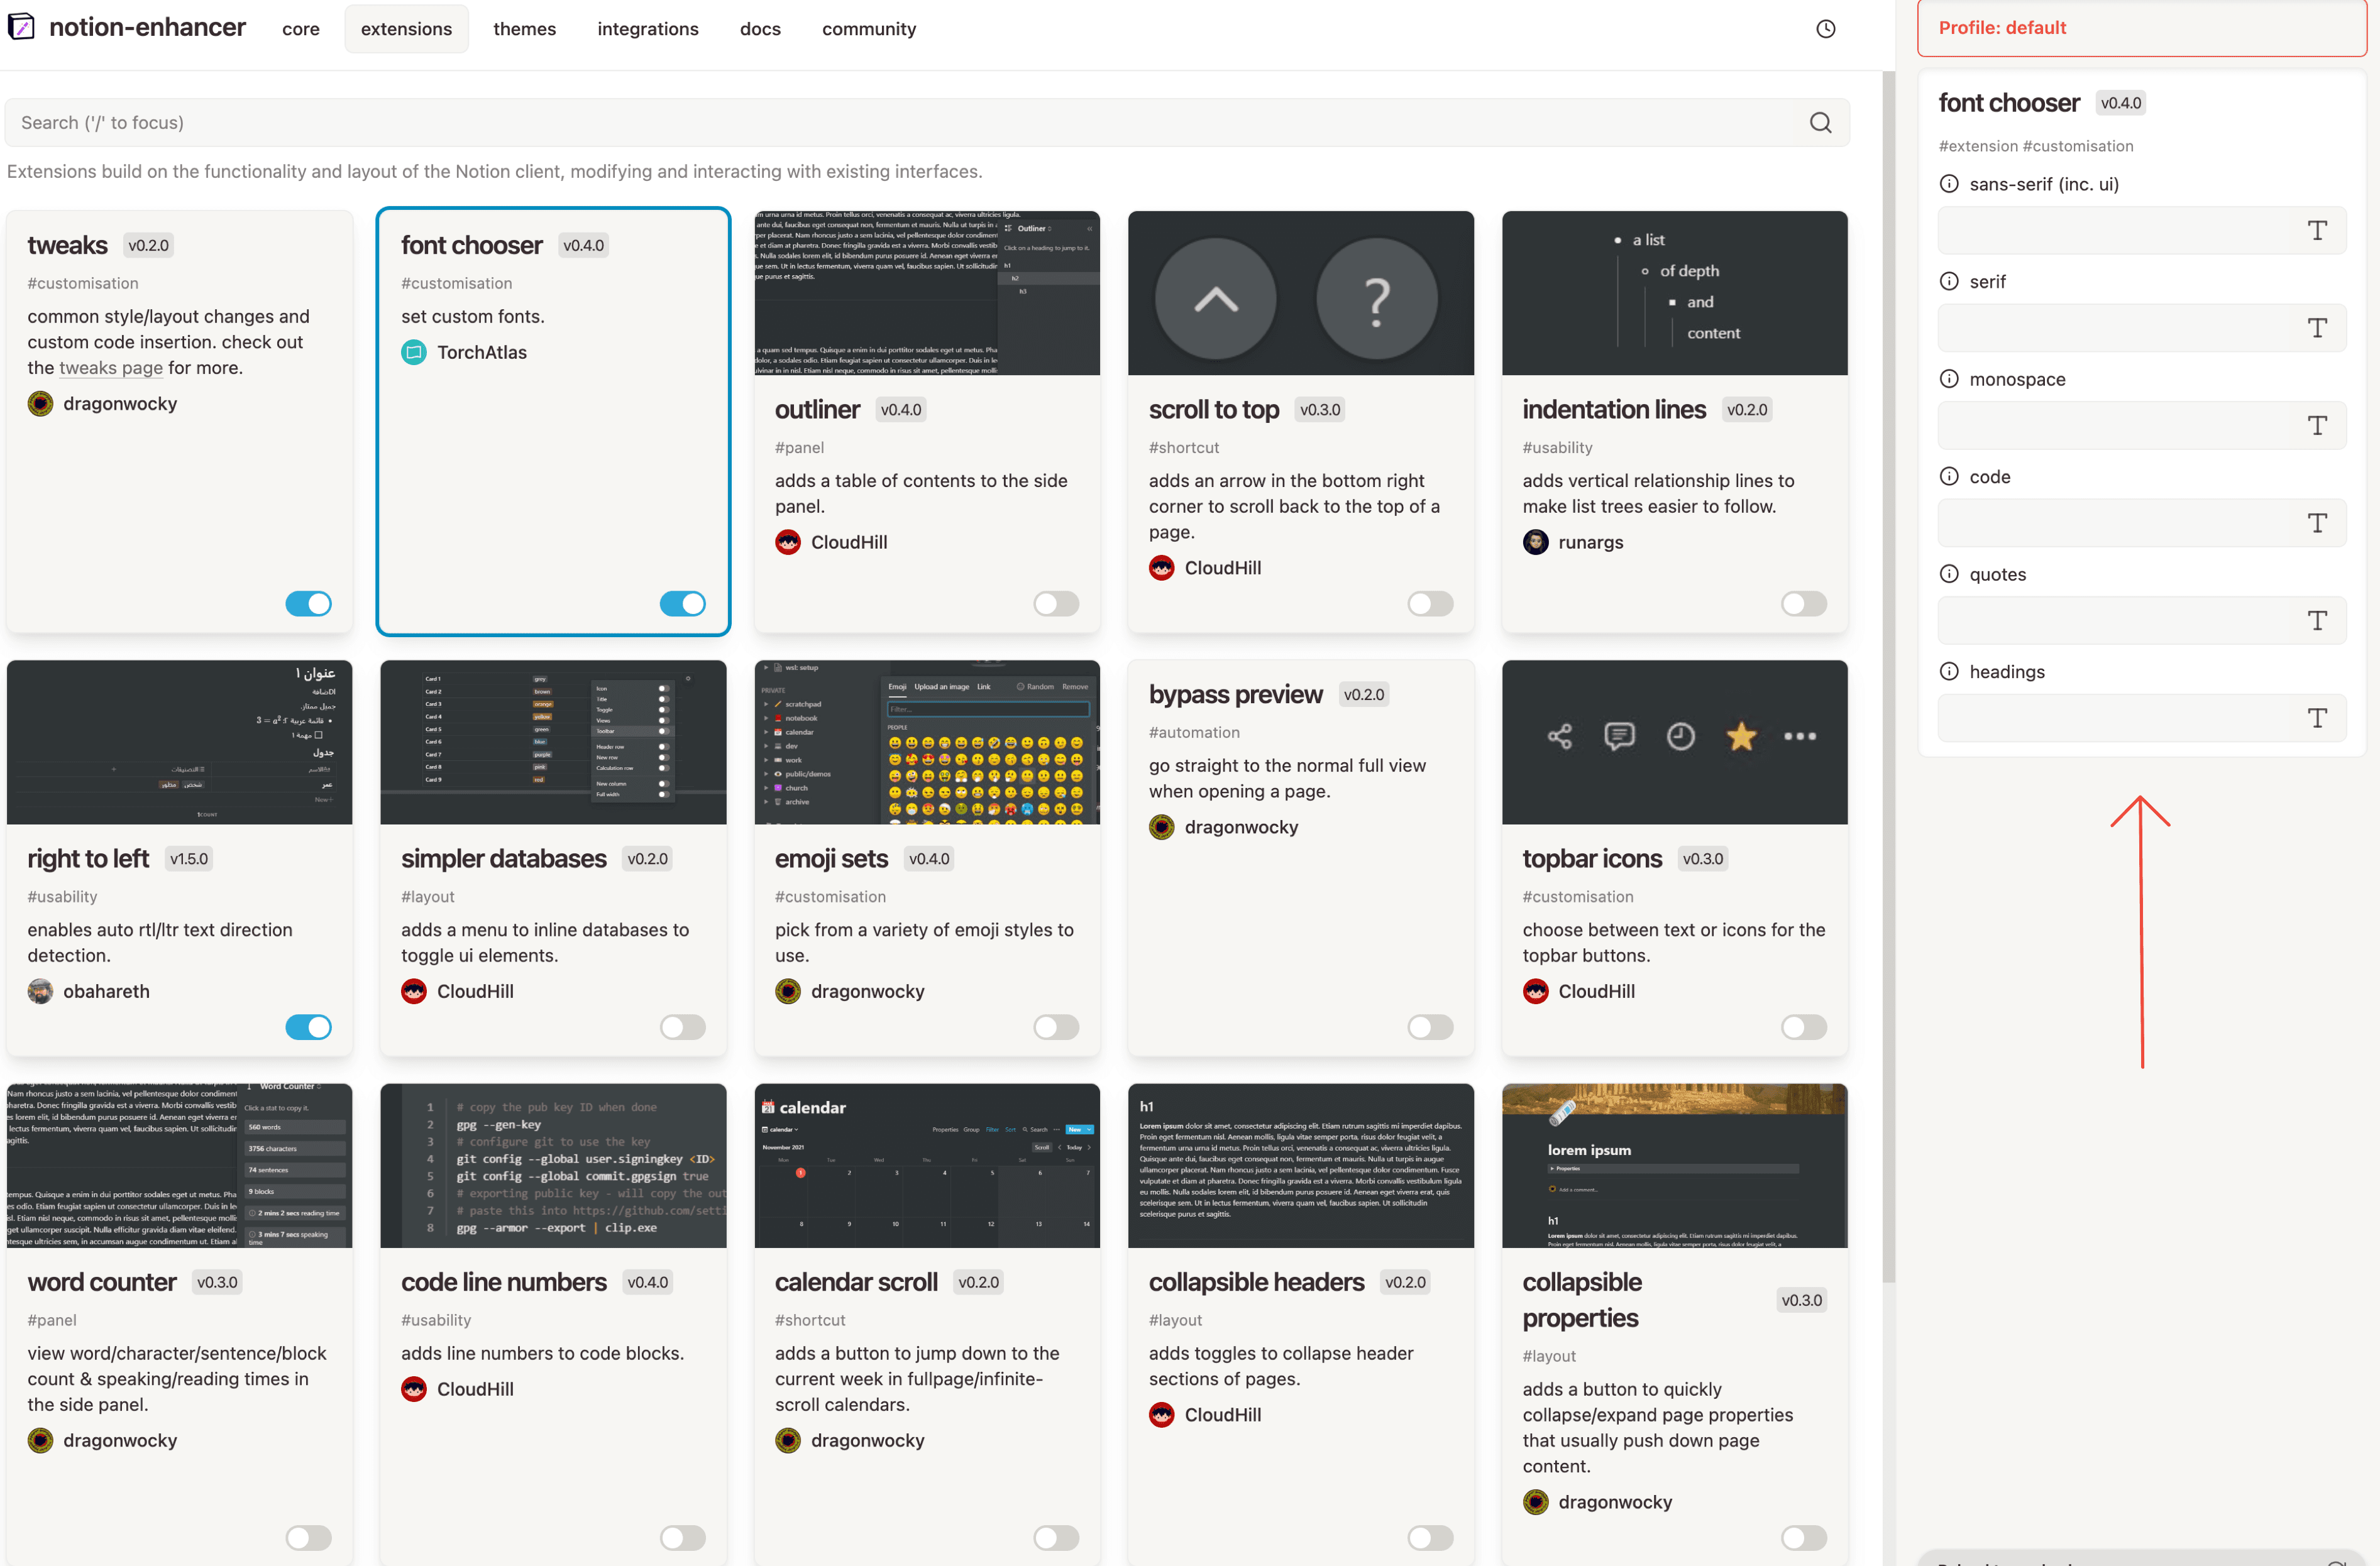The image size is (2380, 1566).
Task: Click dragonwocky avatar on bypass preview card
Action: pyautogui.click(x=1162, y=828)
